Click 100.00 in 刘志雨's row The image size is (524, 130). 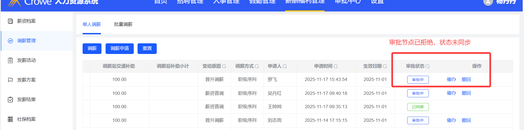[x=119, y=120]
